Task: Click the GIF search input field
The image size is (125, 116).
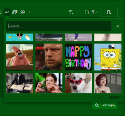Action: [x=59, y=26]
